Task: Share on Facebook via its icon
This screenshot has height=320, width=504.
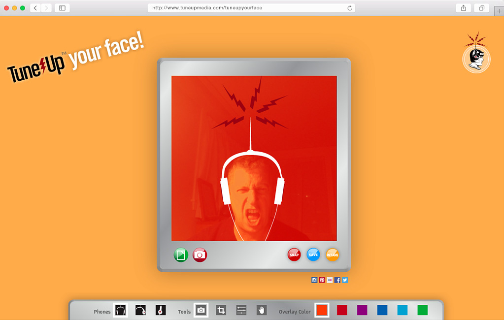Action: click(x=337, y=280)
